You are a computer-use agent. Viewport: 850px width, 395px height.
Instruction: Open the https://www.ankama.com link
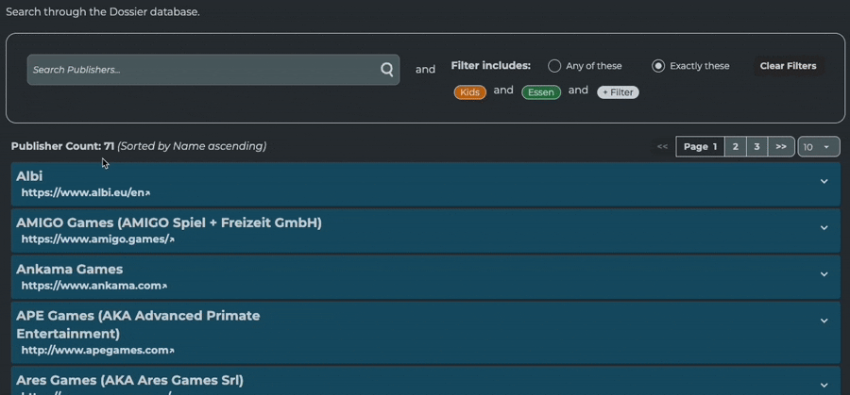[93, 286]
